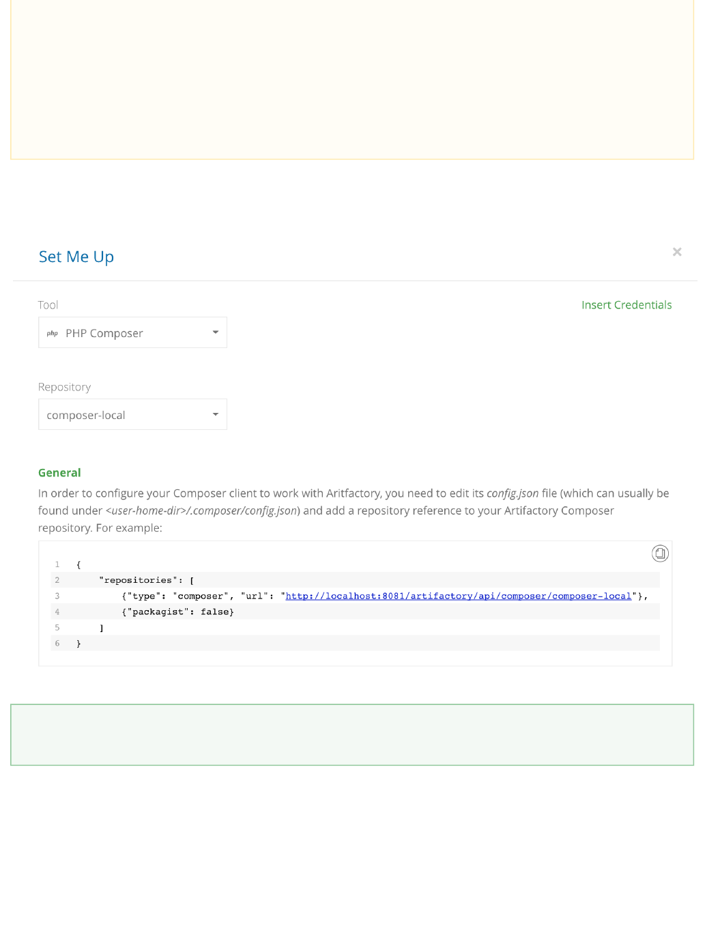705x950 pixels.
Task: Click the yellow banner panel
Action: tap(352, 79)
